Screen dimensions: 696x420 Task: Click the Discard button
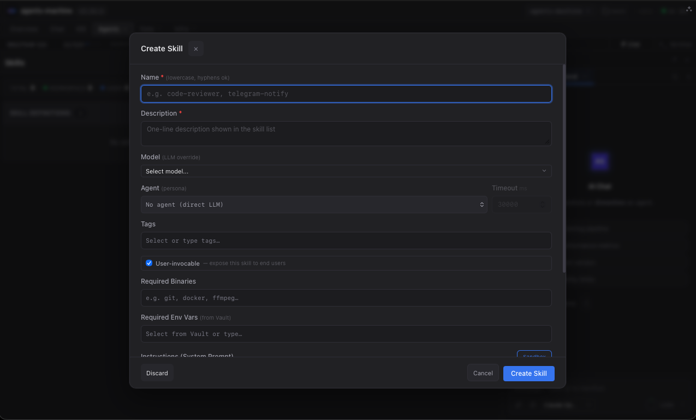click(x=157, y=373)
